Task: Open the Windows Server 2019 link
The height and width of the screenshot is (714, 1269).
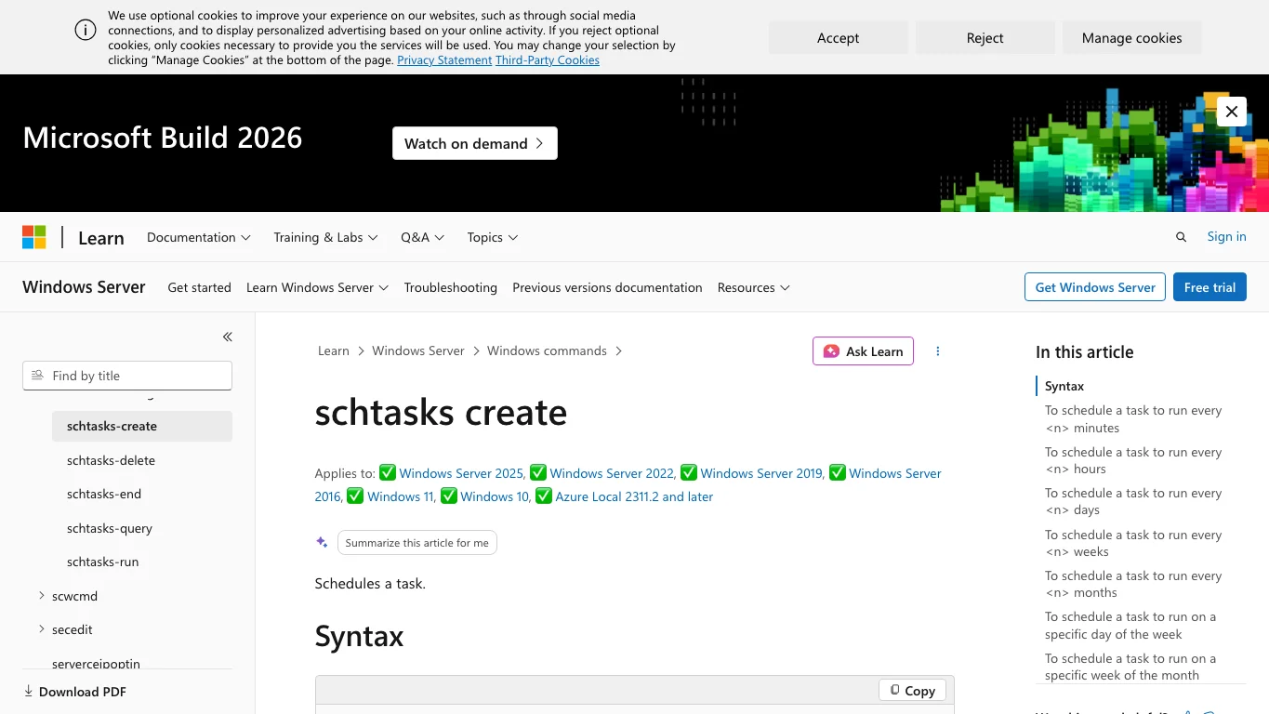Action: click(x=761, y=473)
